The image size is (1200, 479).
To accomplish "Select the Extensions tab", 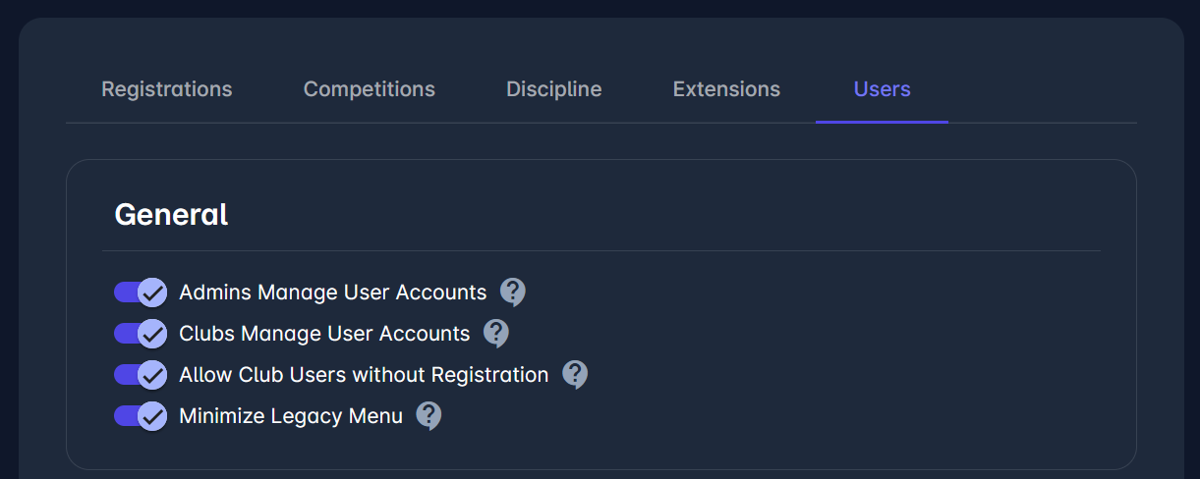I will pos(726,89).
